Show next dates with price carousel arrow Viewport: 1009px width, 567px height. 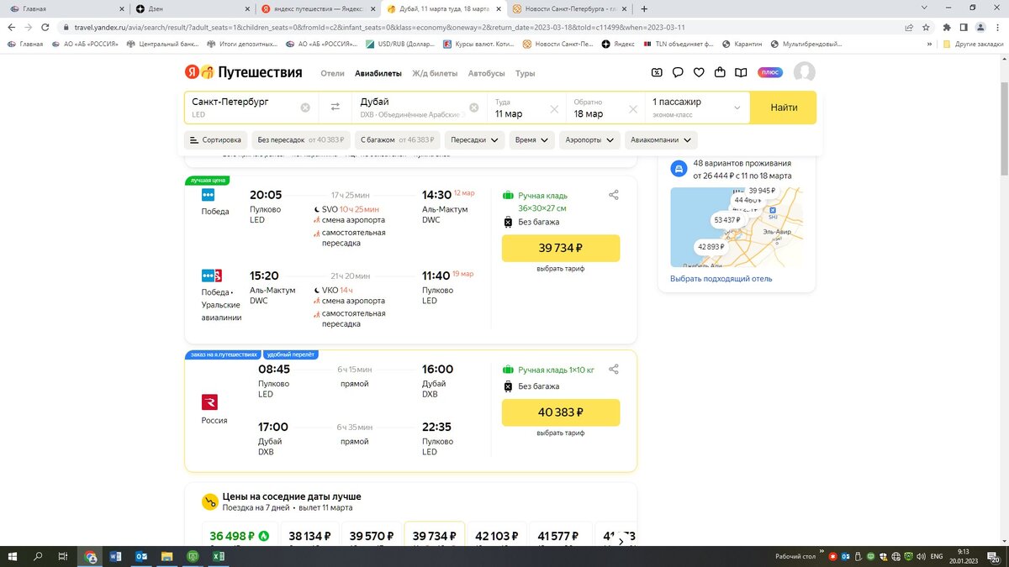tap(621, 542)
